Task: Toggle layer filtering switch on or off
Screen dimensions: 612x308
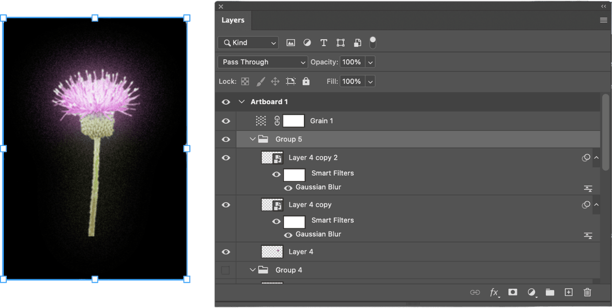Action: (x=373, y=43)
